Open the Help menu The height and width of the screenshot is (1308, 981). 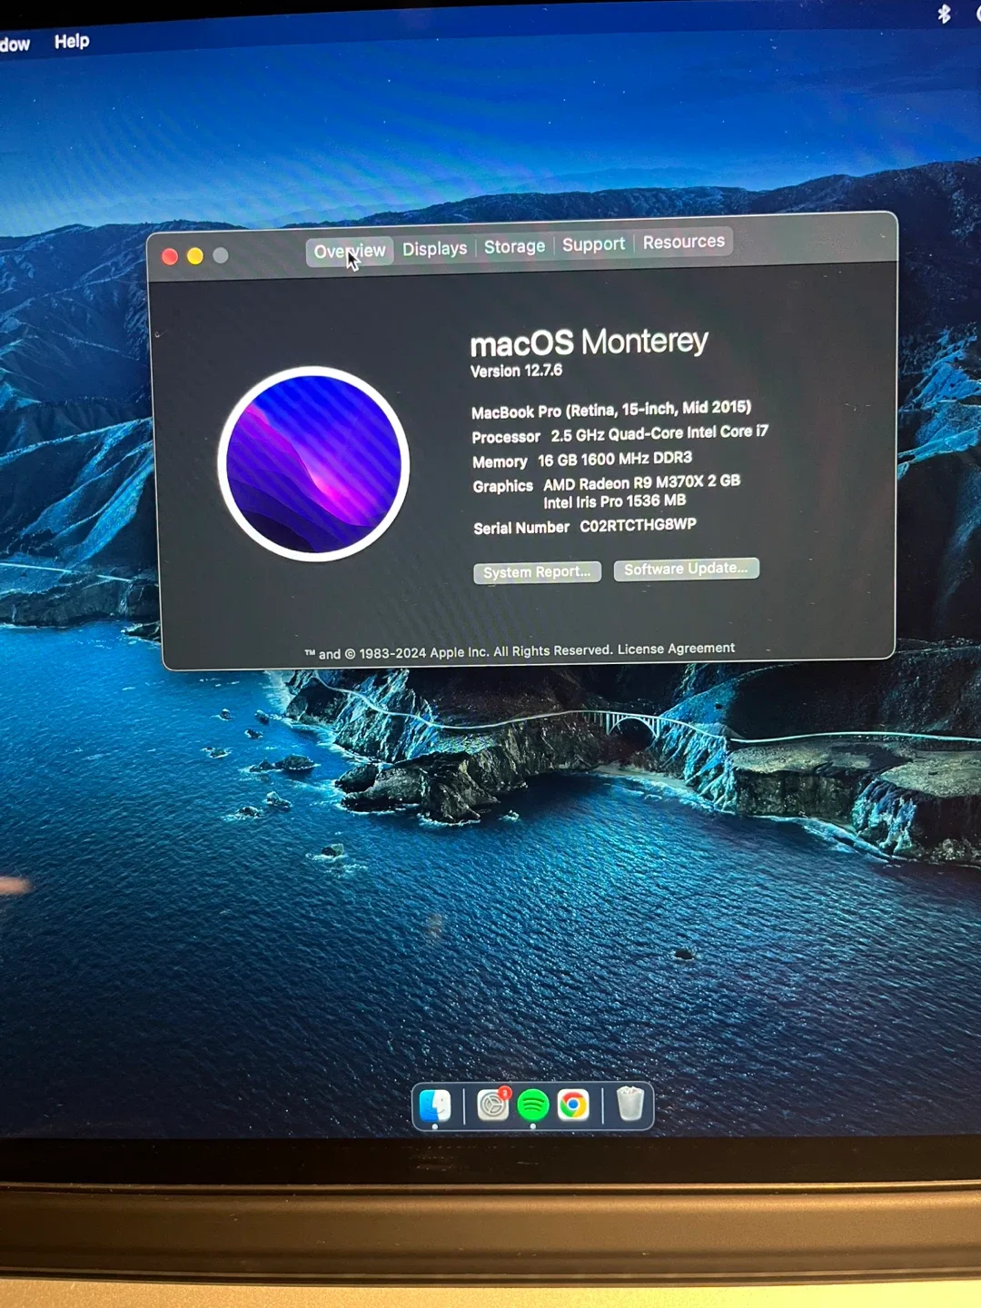click(x=72, y=41)
